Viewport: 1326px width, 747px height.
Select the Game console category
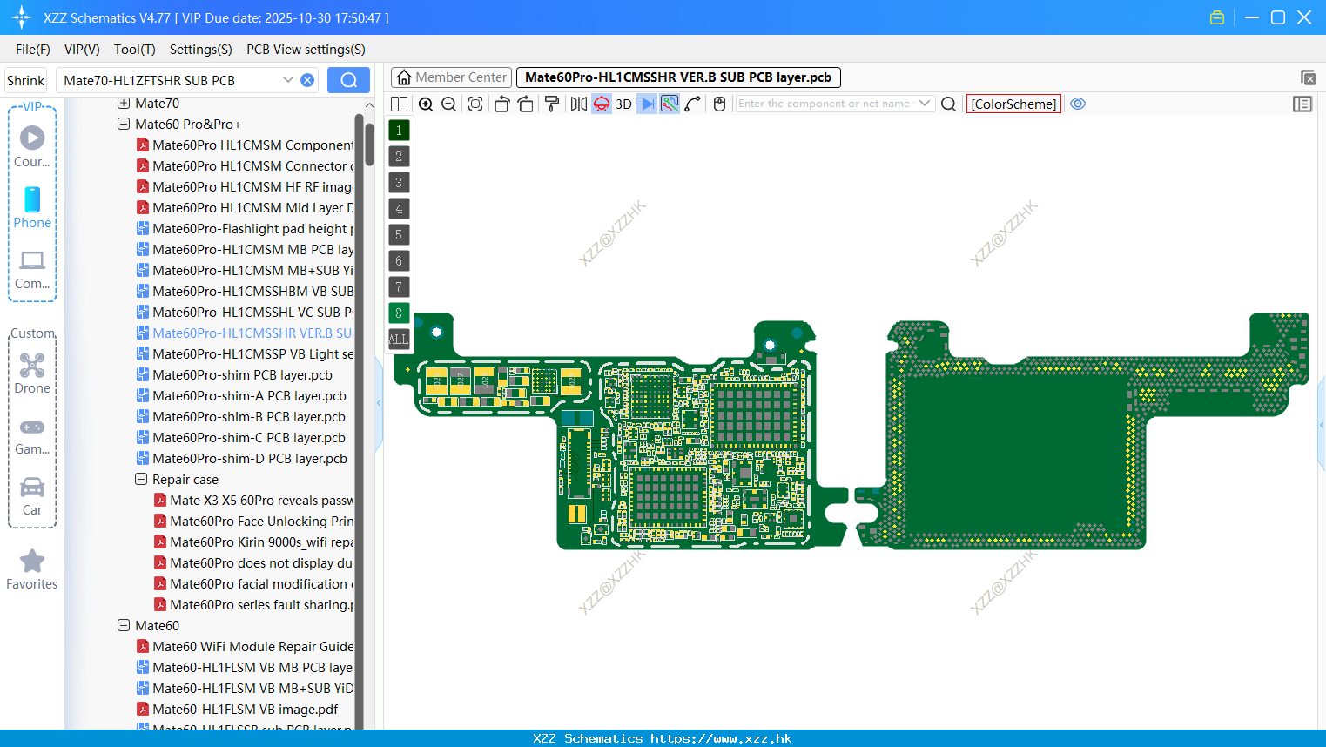click(32, 435)
